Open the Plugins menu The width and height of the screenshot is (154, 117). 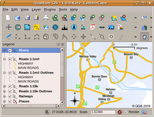pos(50,9)
